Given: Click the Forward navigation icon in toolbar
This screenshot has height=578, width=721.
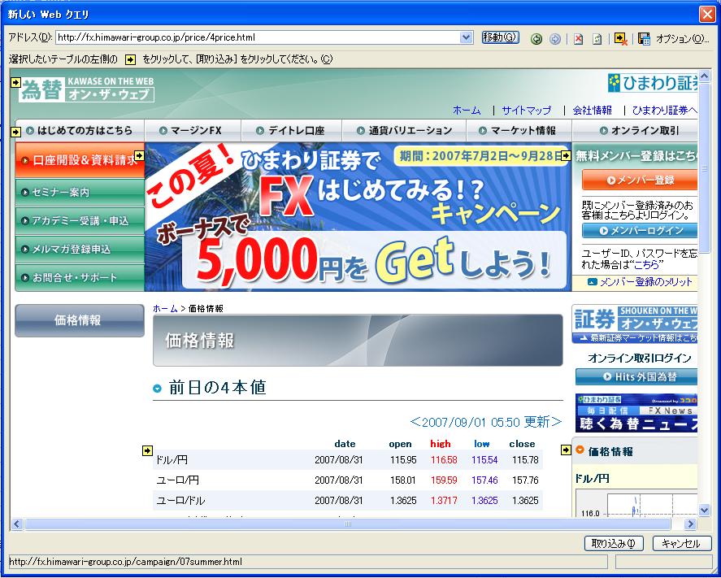Looking at the screenshot, I should pyautogui.click(x=555, y=39).
